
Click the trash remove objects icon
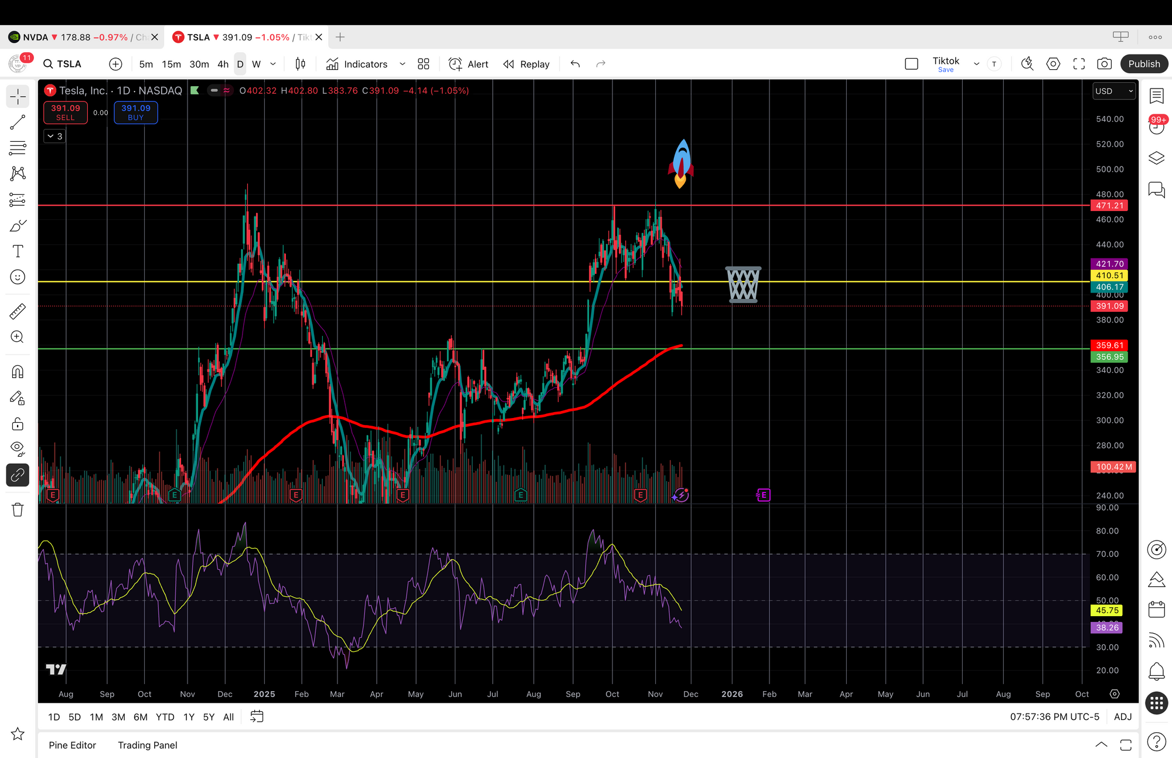18,509
